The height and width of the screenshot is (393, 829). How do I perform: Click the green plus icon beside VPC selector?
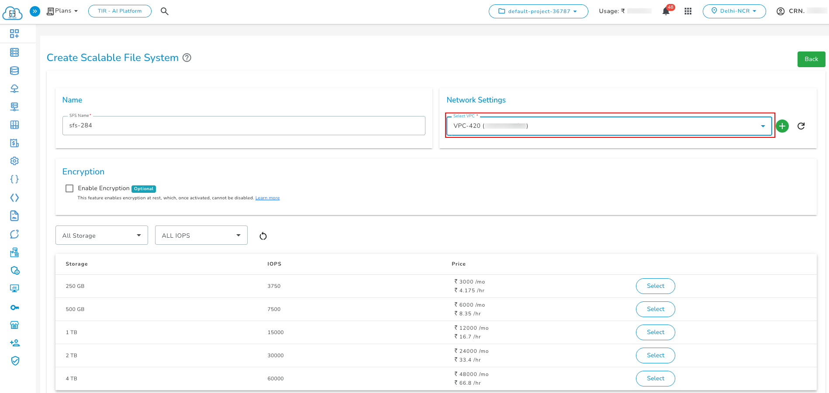point(782,126)
